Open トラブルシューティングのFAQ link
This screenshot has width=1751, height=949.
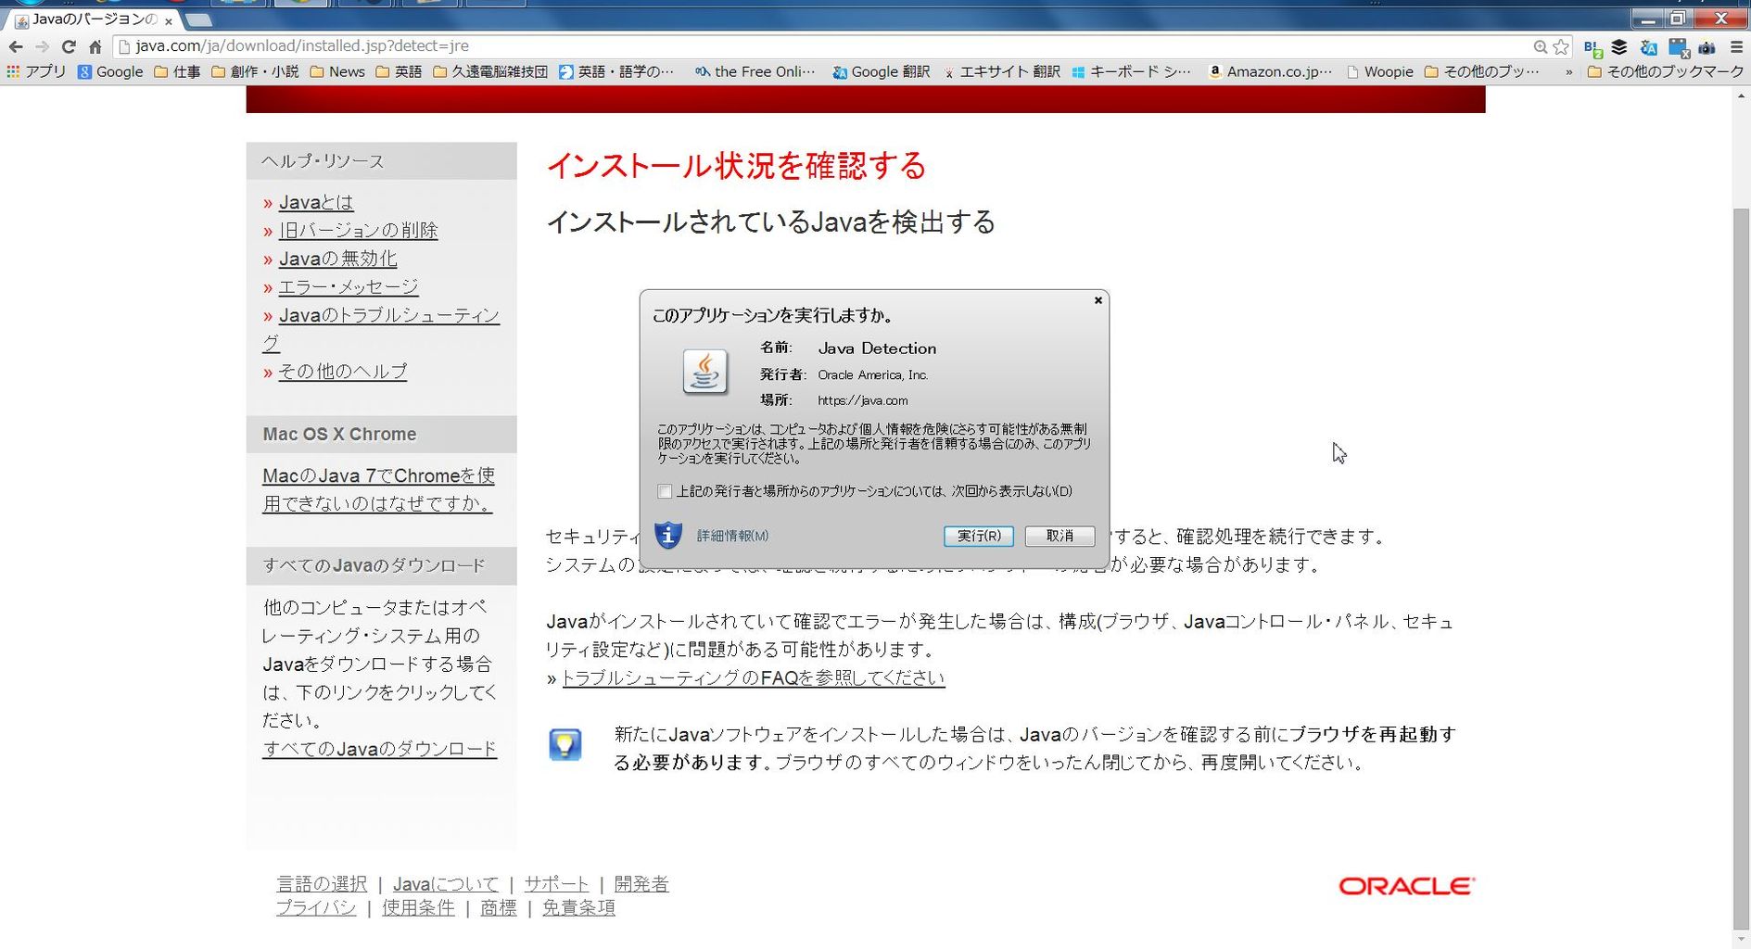(753, 677)
